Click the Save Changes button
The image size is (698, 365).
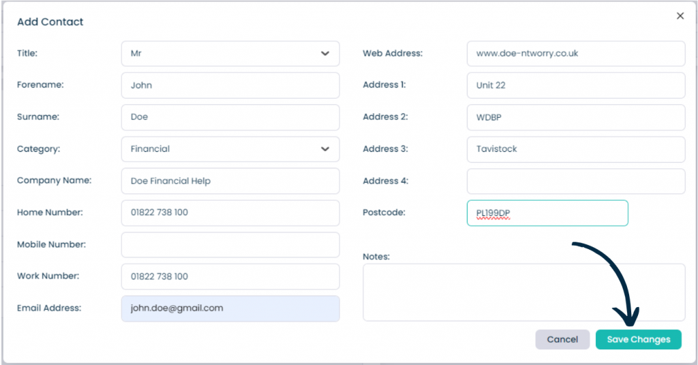coord(638,339)
